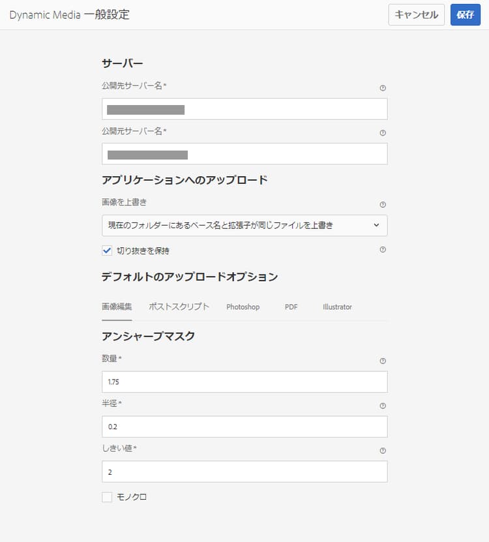Select the Photoshop upload options tab
Screen dimensions: 489x542
(x=243, y=307)
